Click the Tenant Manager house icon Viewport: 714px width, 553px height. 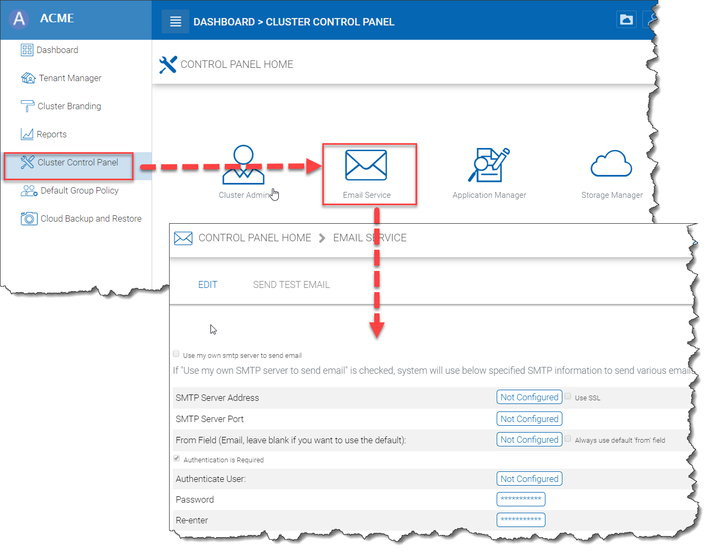(x=28, y=78)
